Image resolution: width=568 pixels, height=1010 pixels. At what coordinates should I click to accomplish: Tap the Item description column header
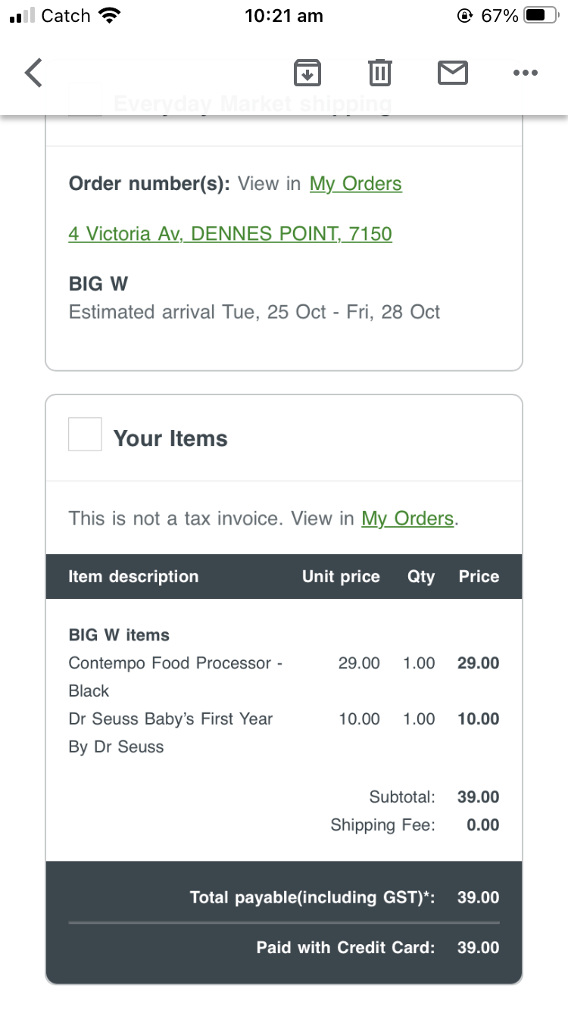133,577
